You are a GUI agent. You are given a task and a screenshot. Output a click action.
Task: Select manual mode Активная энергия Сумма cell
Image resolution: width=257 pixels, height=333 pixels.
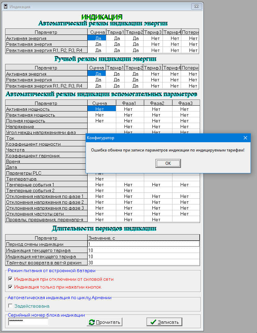point(96,74)
